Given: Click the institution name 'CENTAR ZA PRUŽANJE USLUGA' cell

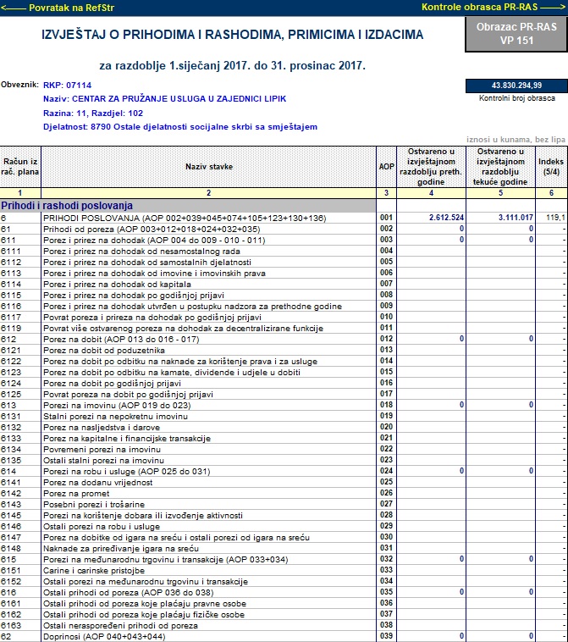Looking at the screenshot, I should pos(165,99).
